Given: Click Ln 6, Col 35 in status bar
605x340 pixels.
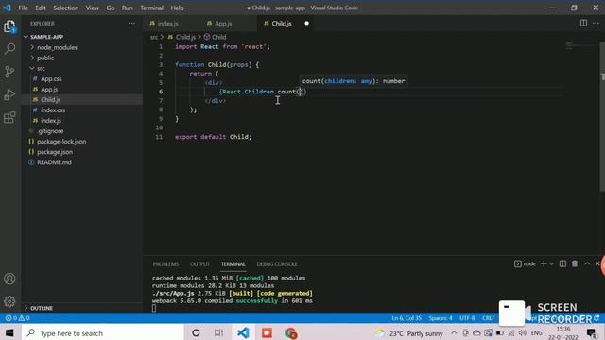Looking at the screenshot, I should 406,318.
